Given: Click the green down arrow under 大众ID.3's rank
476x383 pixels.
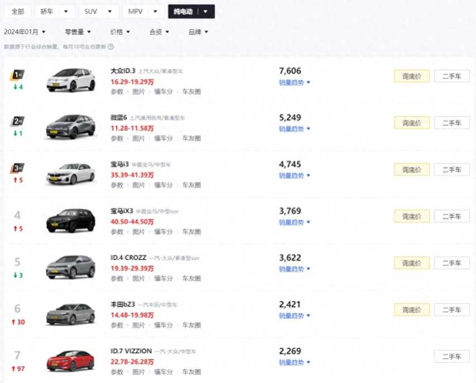Looking at the screenshot, I should pyautogui.click(x=16, y=87).
